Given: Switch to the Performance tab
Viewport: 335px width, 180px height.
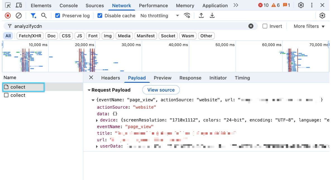Looking at the screenshot, I should tap(153, 6).
